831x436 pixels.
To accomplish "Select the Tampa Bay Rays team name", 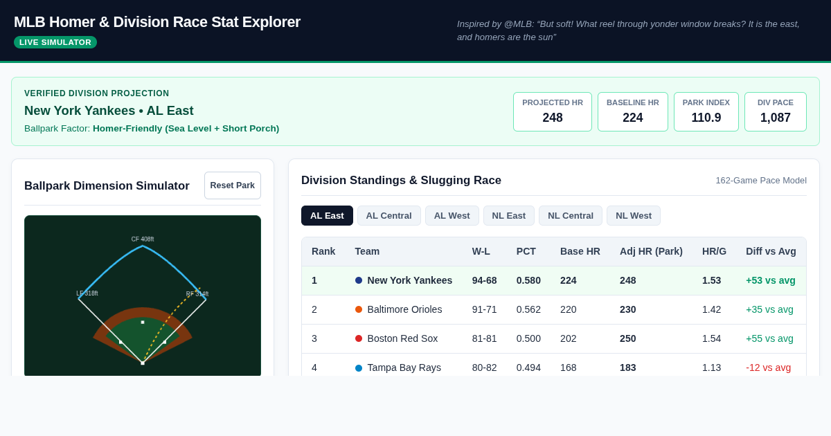I will tap(404, 367).
